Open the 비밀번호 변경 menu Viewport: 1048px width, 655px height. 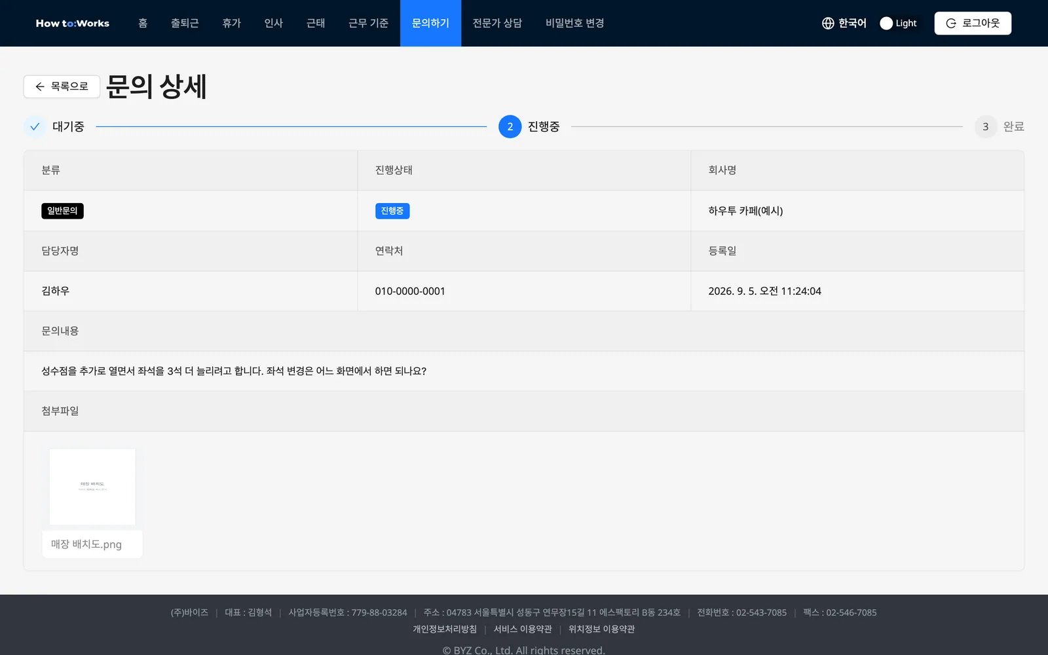click(574, 23)
